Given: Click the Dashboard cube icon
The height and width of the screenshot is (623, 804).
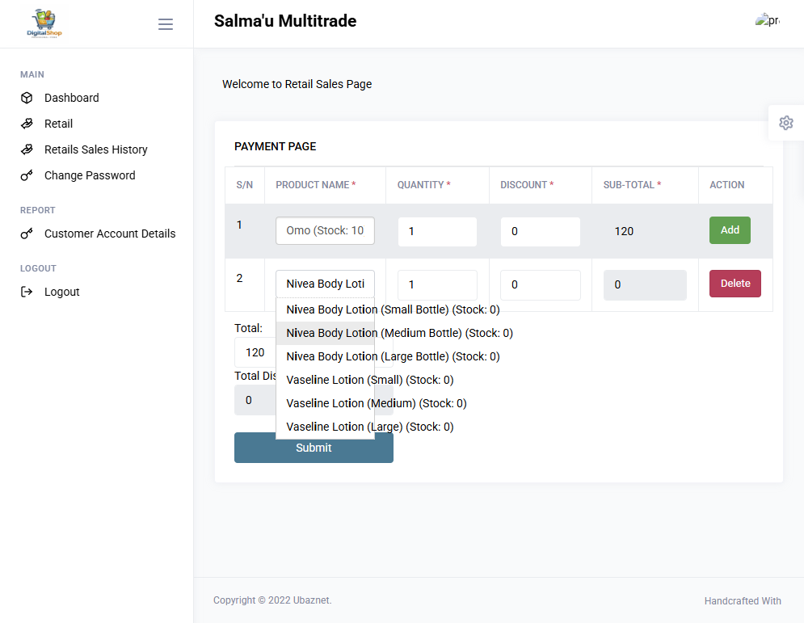Looking at the screenshot, I should pyautogui.click(x=27, y=98).
